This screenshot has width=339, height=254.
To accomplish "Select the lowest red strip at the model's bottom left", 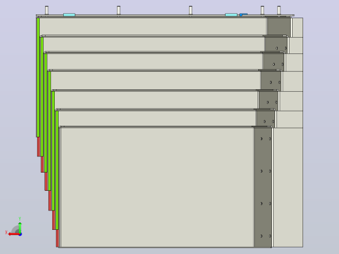I will (x=57, y=238).
